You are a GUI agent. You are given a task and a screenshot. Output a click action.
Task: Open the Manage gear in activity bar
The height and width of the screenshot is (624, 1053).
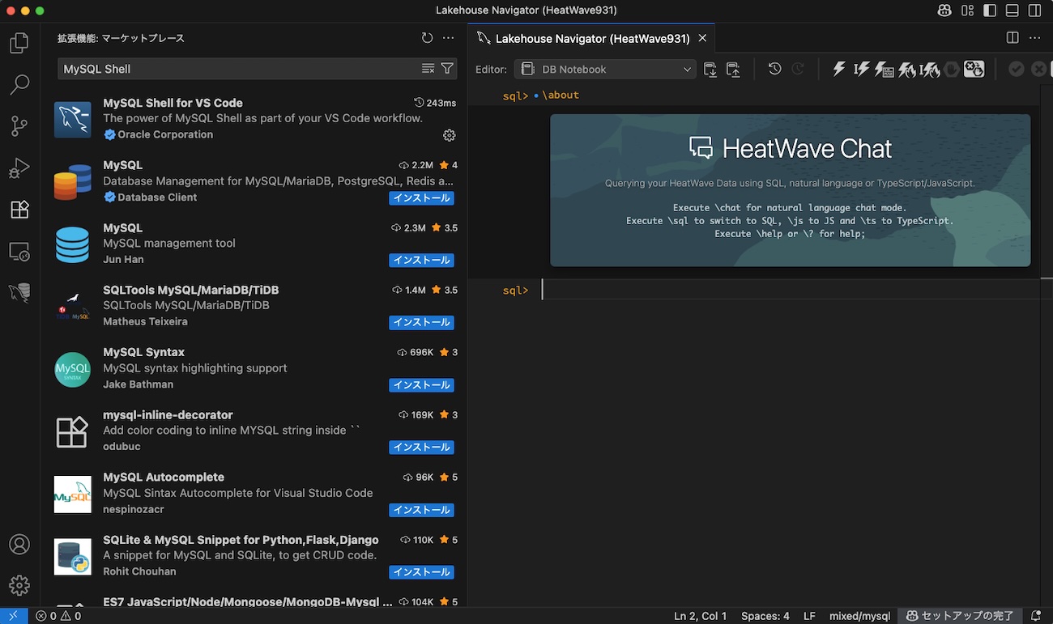(x=19, y=585)
